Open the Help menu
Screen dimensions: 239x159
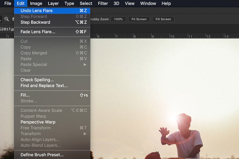click(166, 3)
